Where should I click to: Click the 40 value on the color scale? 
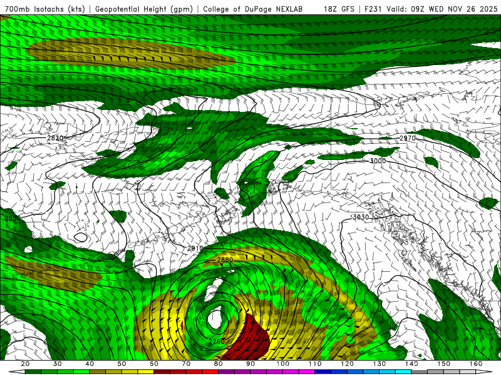pos(90,364)
